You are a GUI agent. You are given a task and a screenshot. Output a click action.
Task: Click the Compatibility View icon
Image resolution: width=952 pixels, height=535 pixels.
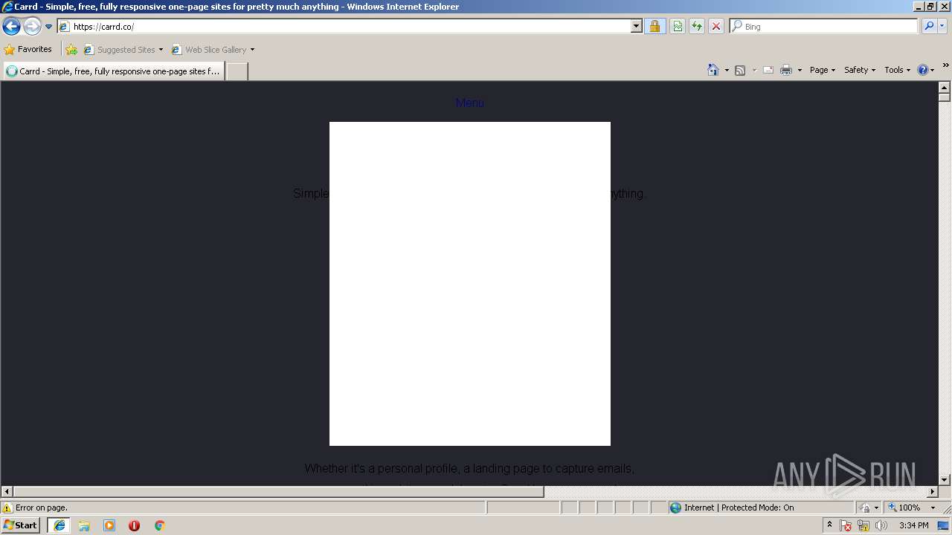[678, 26]
